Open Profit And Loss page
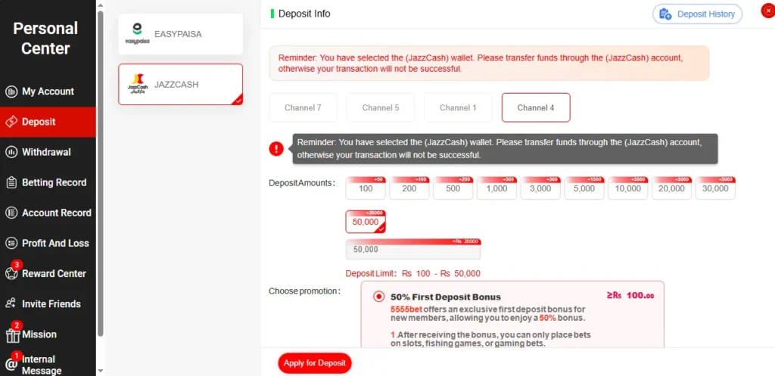The height and width of the screenshot is (376, 775). pyautogui.click(x=48, y=243)
